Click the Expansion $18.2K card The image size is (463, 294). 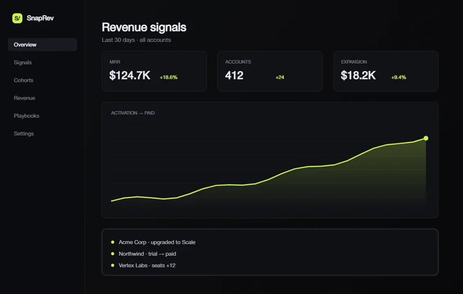385,71
